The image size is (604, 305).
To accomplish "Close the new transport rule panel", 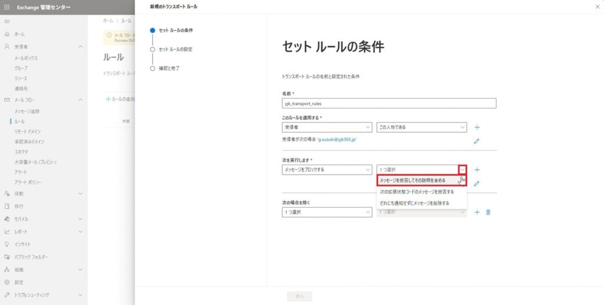I will (x=598, y=7).
